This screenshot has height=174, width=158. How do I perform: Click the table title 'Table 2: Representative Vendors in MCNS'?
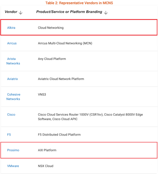[x=79, y=3]
